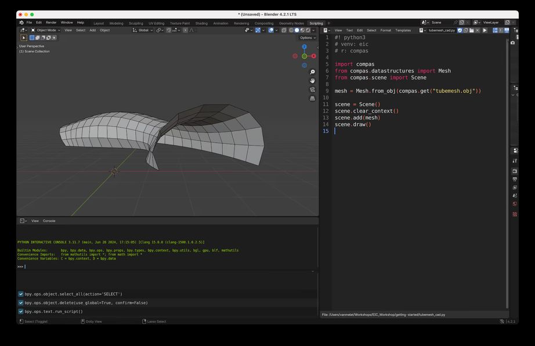The height and width of the screenshot is (346, 535).
Task: Select wireframe viewport shading mode
Action: pos(291,30)
